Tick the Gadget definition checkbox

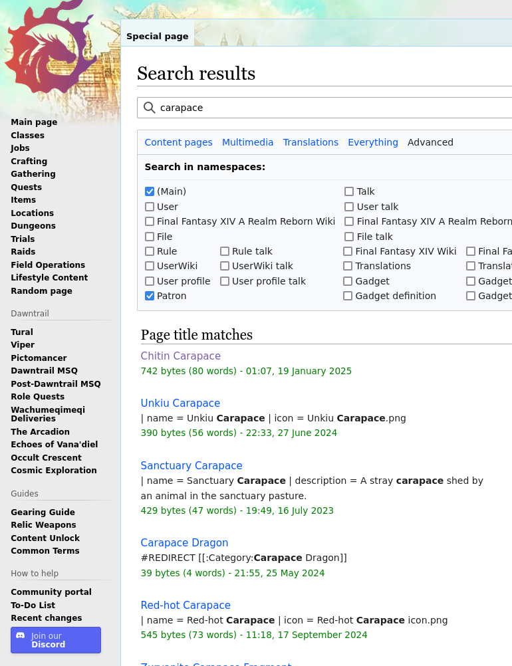tap(348, 296)
